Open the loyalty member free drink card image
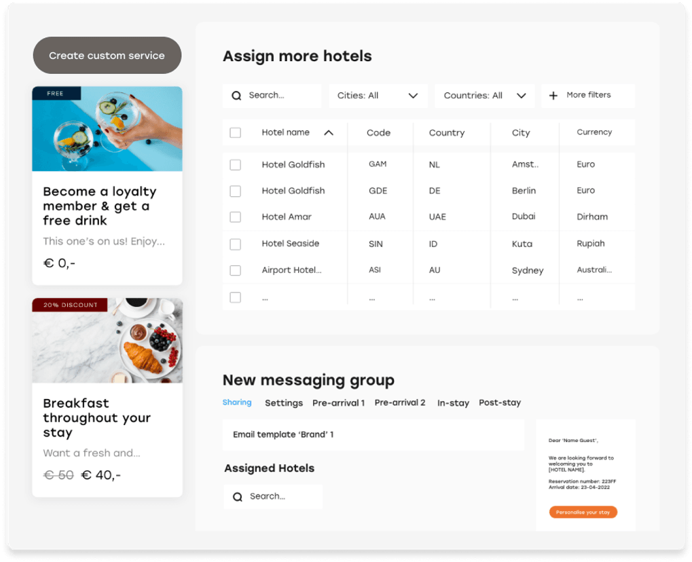This screenshot has height=562, width=692. pyautogui.click(x=107, y=129)
